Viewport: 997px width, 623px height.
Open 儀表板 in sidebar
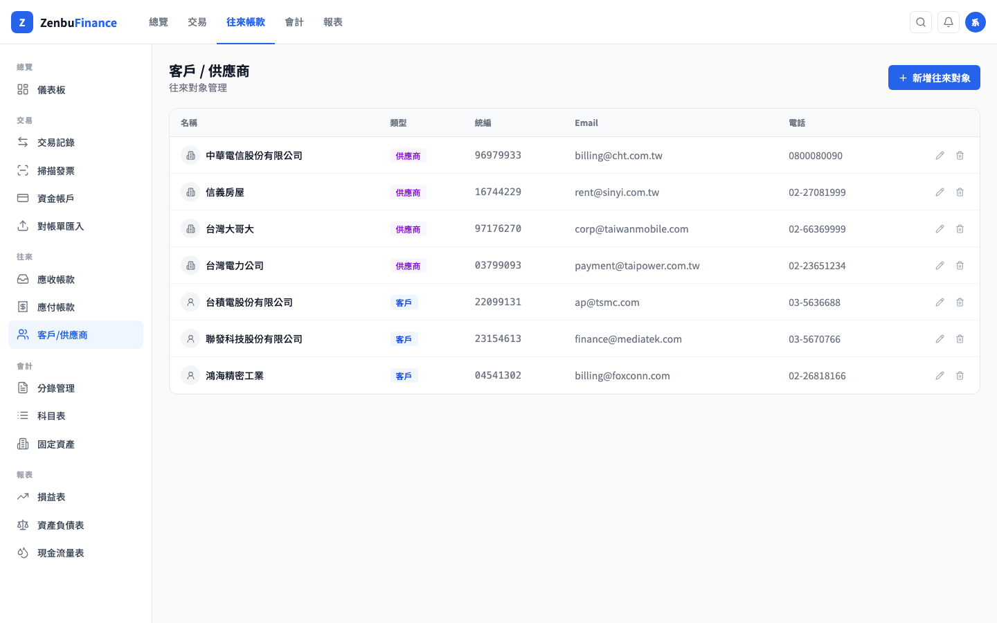pos(75,90)
